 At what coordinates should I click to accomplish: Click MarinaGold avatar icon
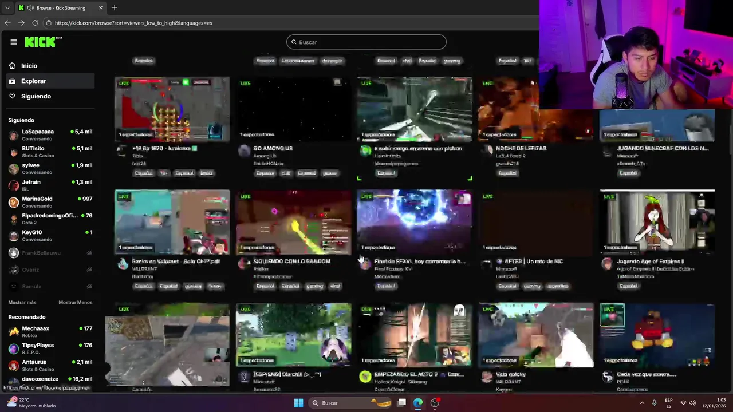coord(13,202)
